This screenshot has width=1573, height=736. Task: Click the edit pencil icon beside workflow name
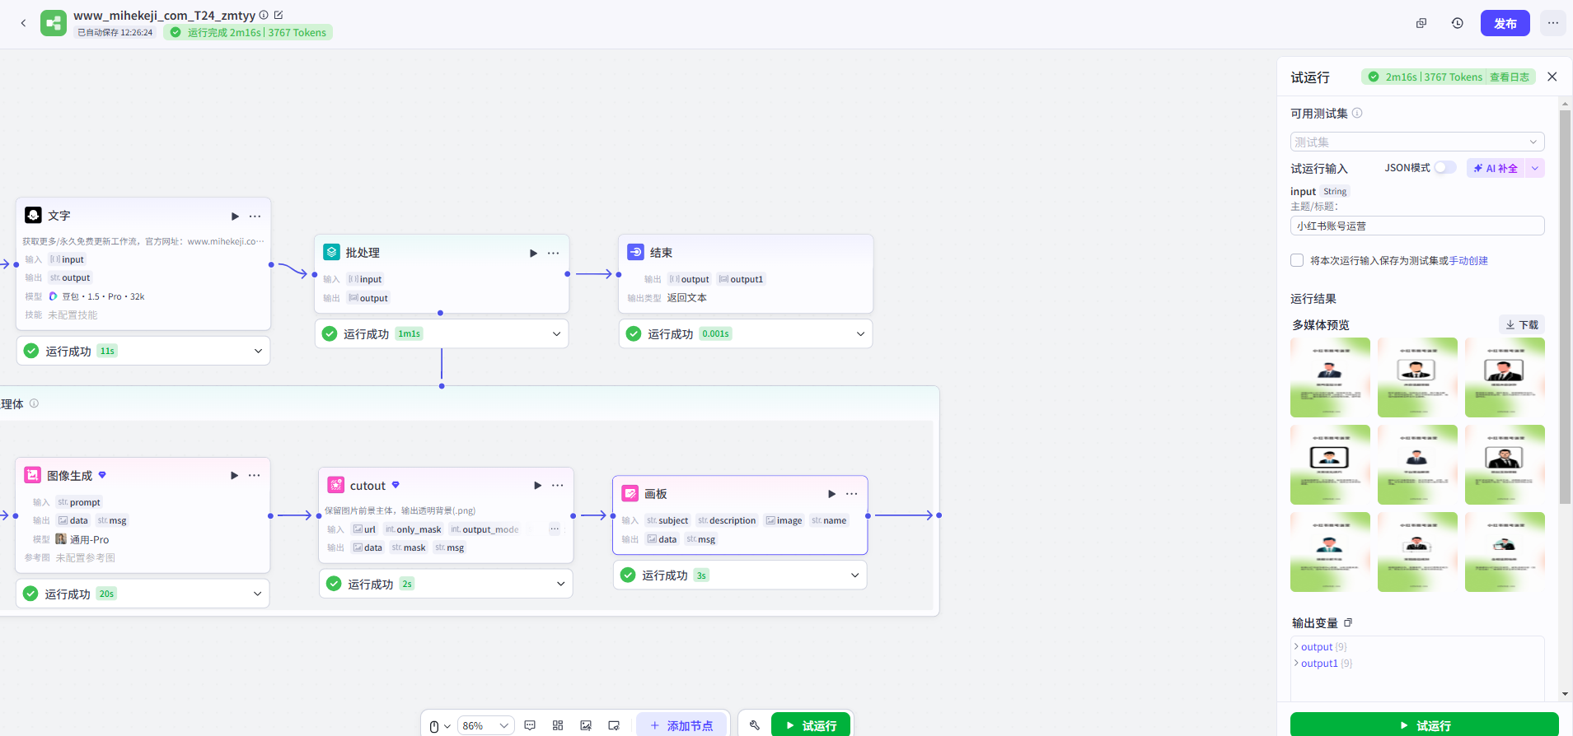pyautogui.click(x=279, y=15)
